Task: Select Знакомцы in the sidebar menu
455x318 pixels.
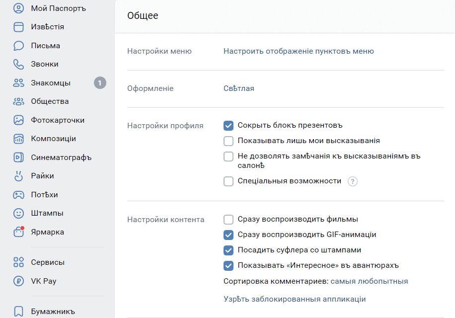Action: click(x=50, y=83)
